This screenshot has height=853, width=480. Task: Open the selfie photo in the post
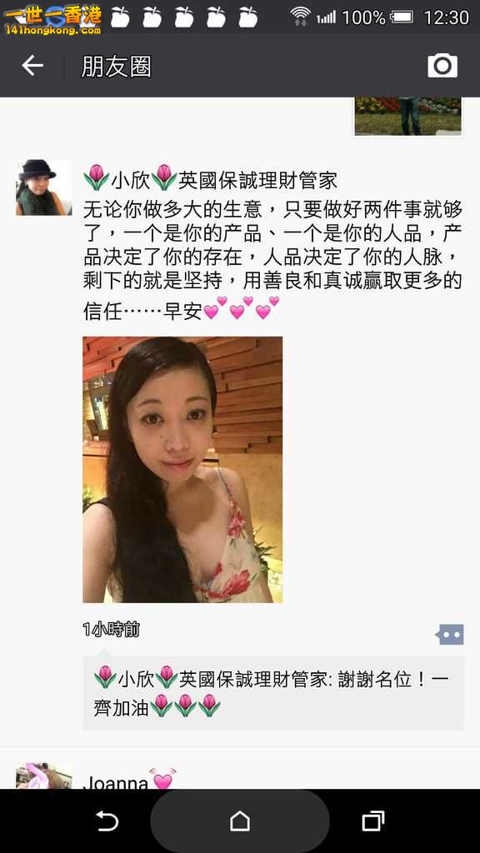[x=182, y=470]
